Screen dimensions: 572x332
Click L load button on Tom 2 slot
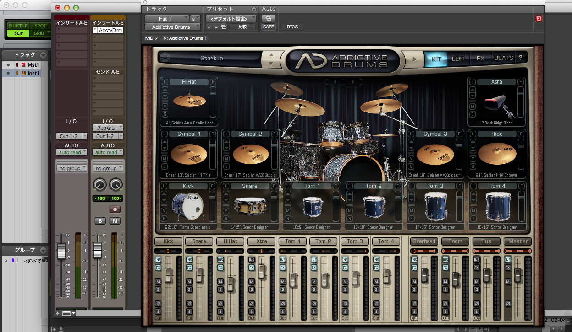tap(350, 186)
